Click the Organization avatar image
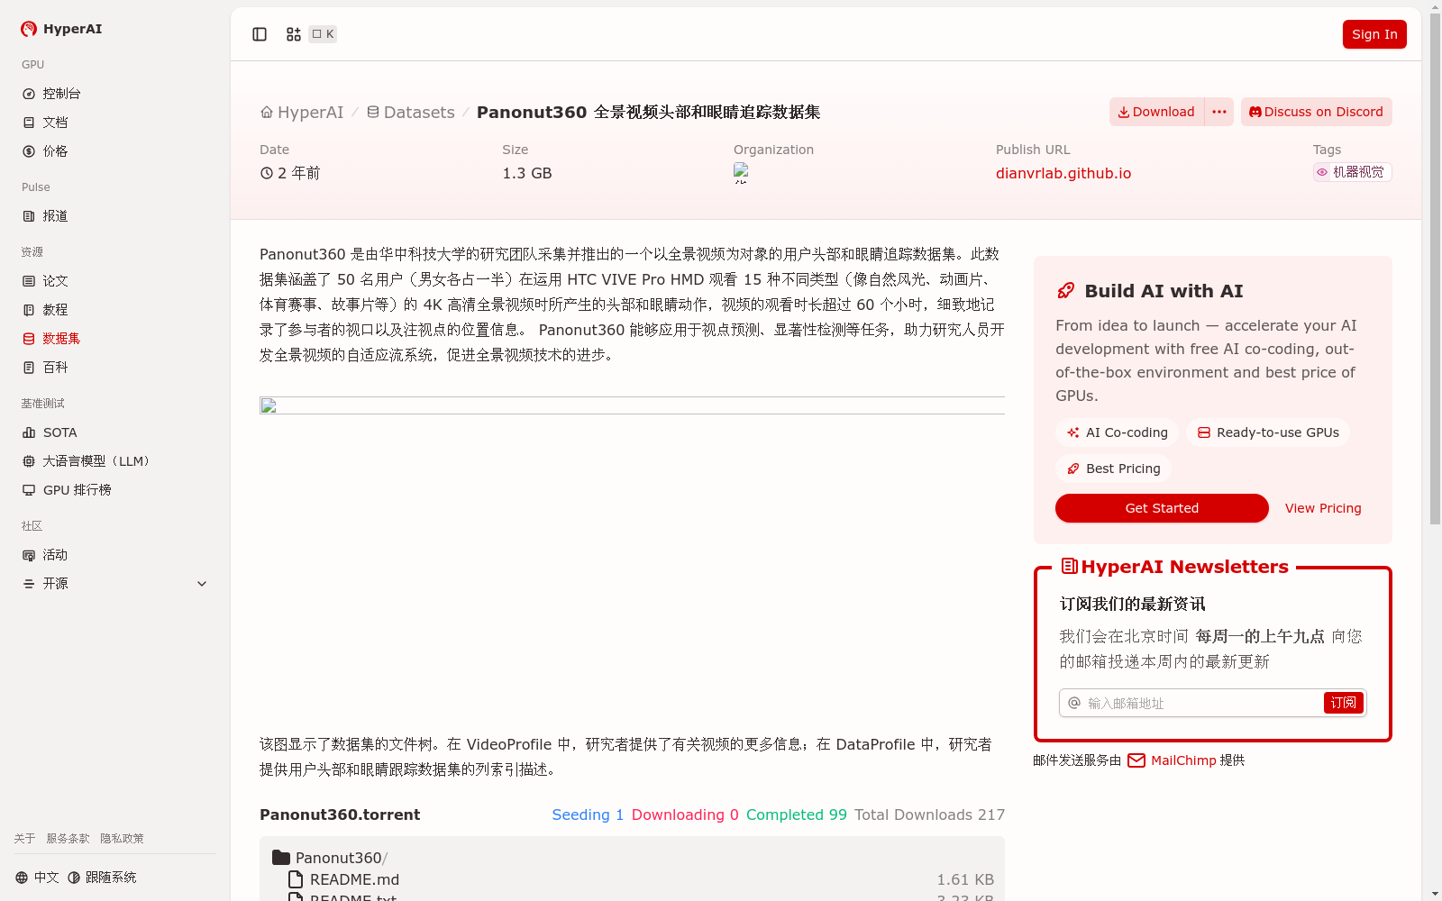1442x901 pixels. click(x=741, y=172)
